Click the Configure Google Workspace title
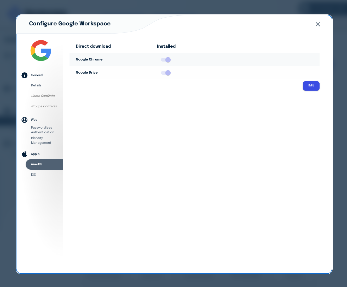 point(70,24)
